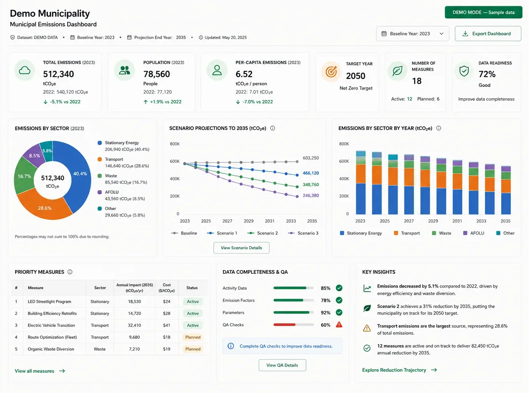The height and width of the screenshot is (393, 529).
Task: Click the leaf icon on Number of Measures card
Action: pos(397,71)
